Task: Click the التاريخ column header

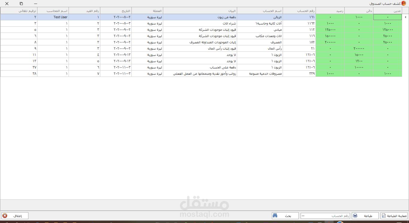Action: pos(116,11)
